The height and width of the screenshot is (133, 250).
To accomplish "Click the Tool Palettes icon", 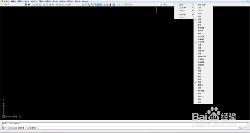I will click(x=101, y=4).
